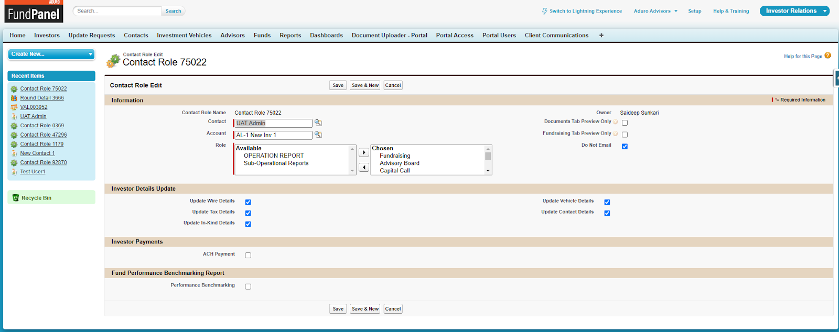Click the icon beside Contact Role 0369
839x332 pixels.
14,126
